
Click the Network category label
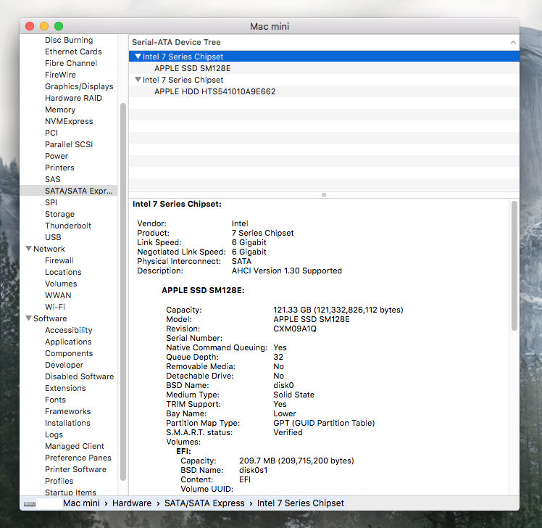point(49,249)
